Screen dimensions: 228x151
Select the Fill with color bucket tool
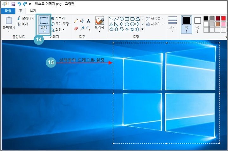(x=82, y=21)
